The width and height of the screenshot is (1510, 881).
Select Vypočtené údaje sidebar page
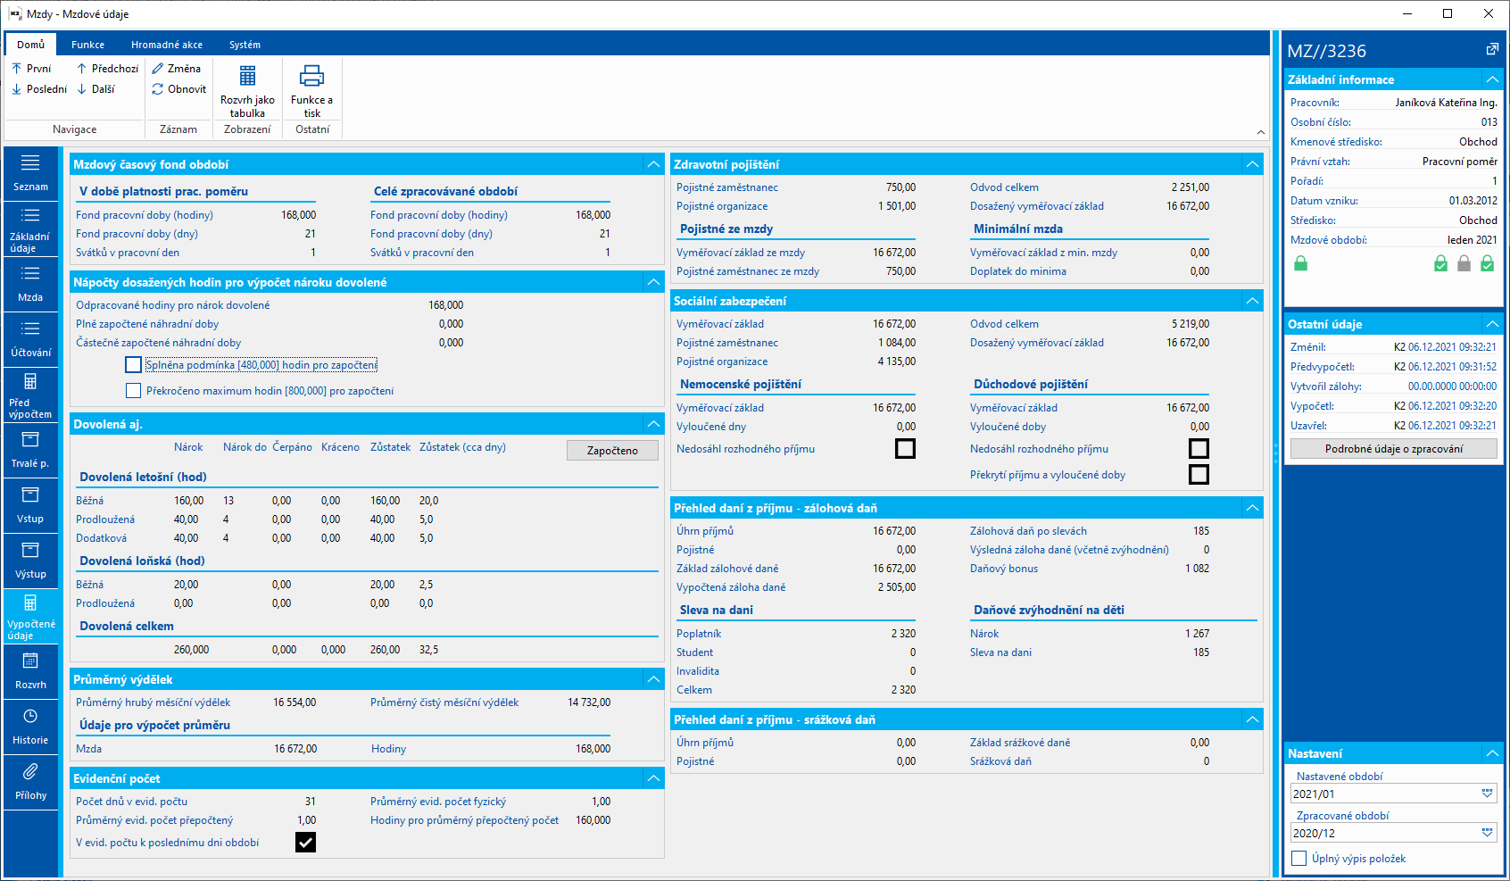[30, 616]
